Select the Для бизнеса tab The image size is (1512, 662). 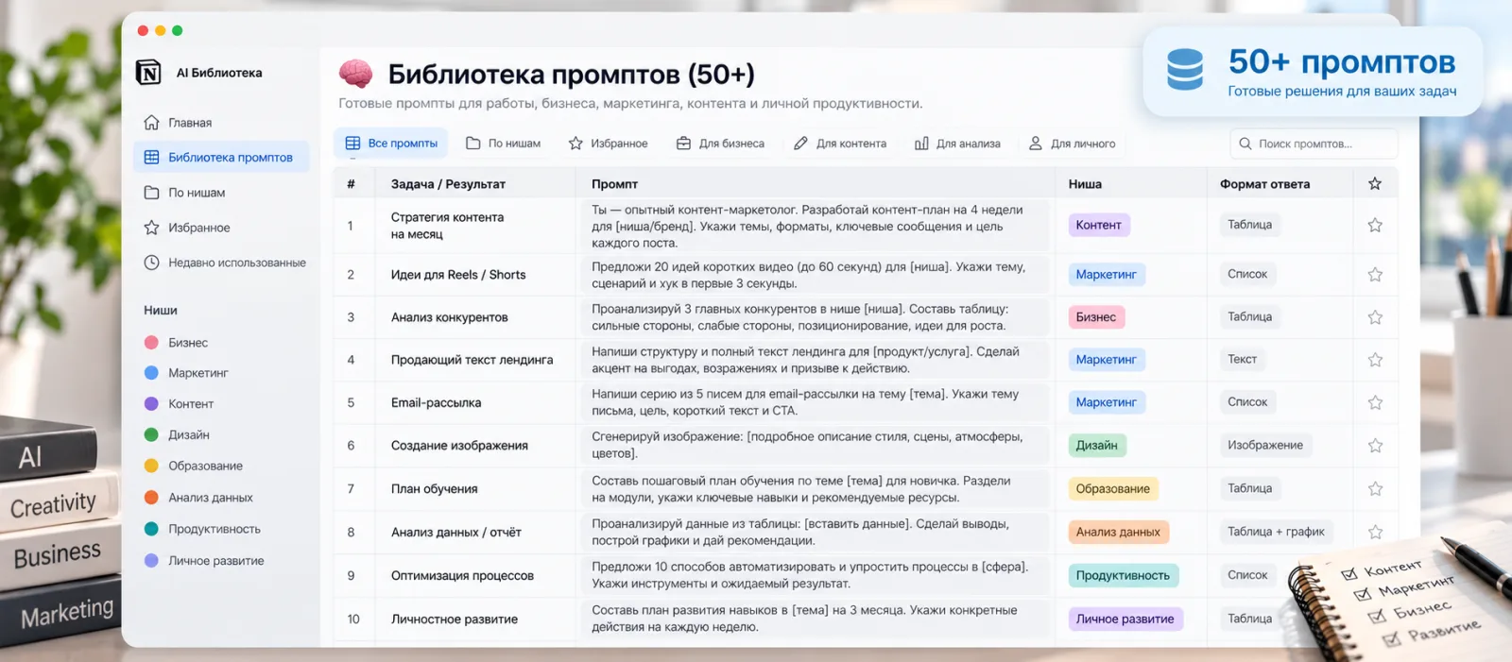(721, 144)
